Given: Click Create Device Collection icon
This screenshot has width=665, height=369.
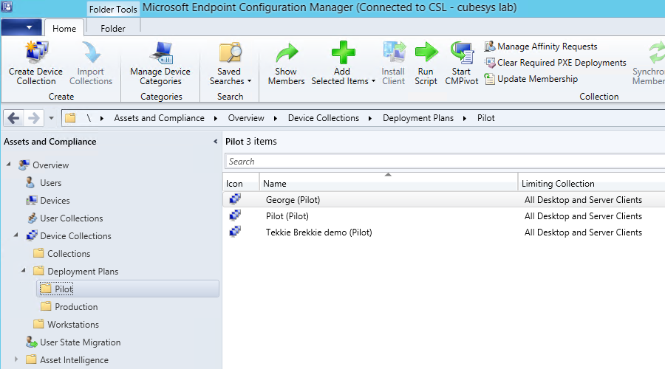Looking at the screenshot, I should click(x=36, y=54).
